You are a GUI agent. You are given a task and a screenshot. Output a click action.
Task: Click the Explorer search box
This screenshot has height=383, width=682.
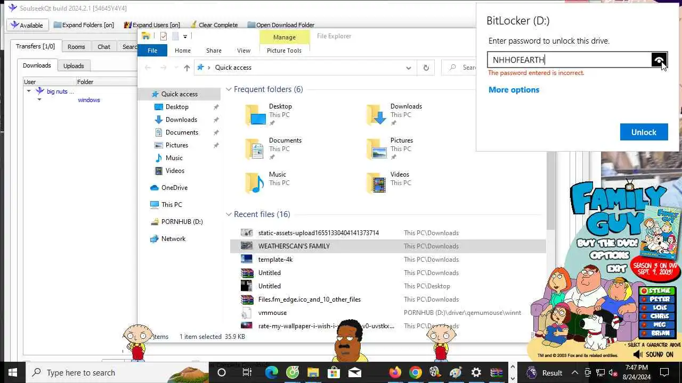[x=459, y=68]
